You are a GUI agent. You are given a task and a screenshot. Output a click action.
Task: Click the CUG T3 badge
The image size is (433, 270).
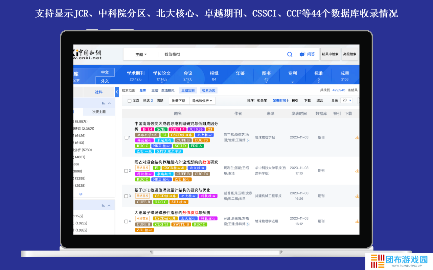click(x=201, y=140)
